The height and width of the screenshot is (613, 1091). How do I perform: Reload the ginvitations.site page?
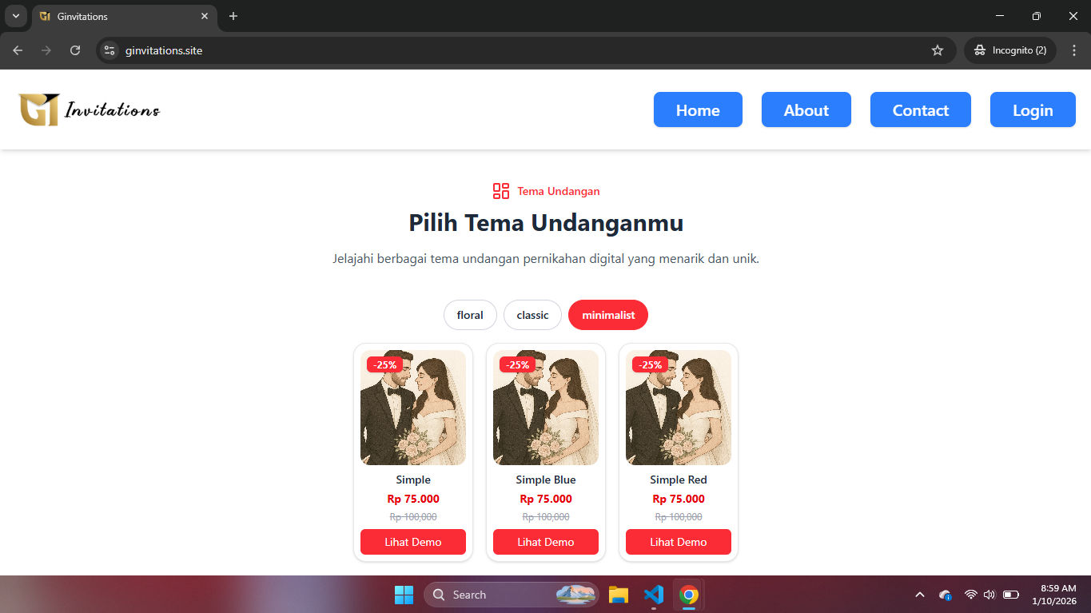point(75,50)
